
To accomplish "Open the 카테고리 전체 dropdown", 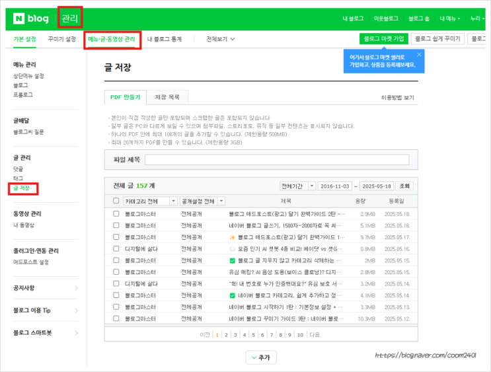I will 150,201.
